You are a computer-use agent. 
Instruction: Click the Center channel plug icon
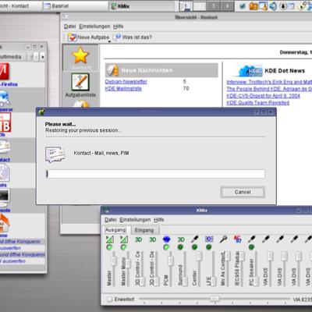point(195,239)
